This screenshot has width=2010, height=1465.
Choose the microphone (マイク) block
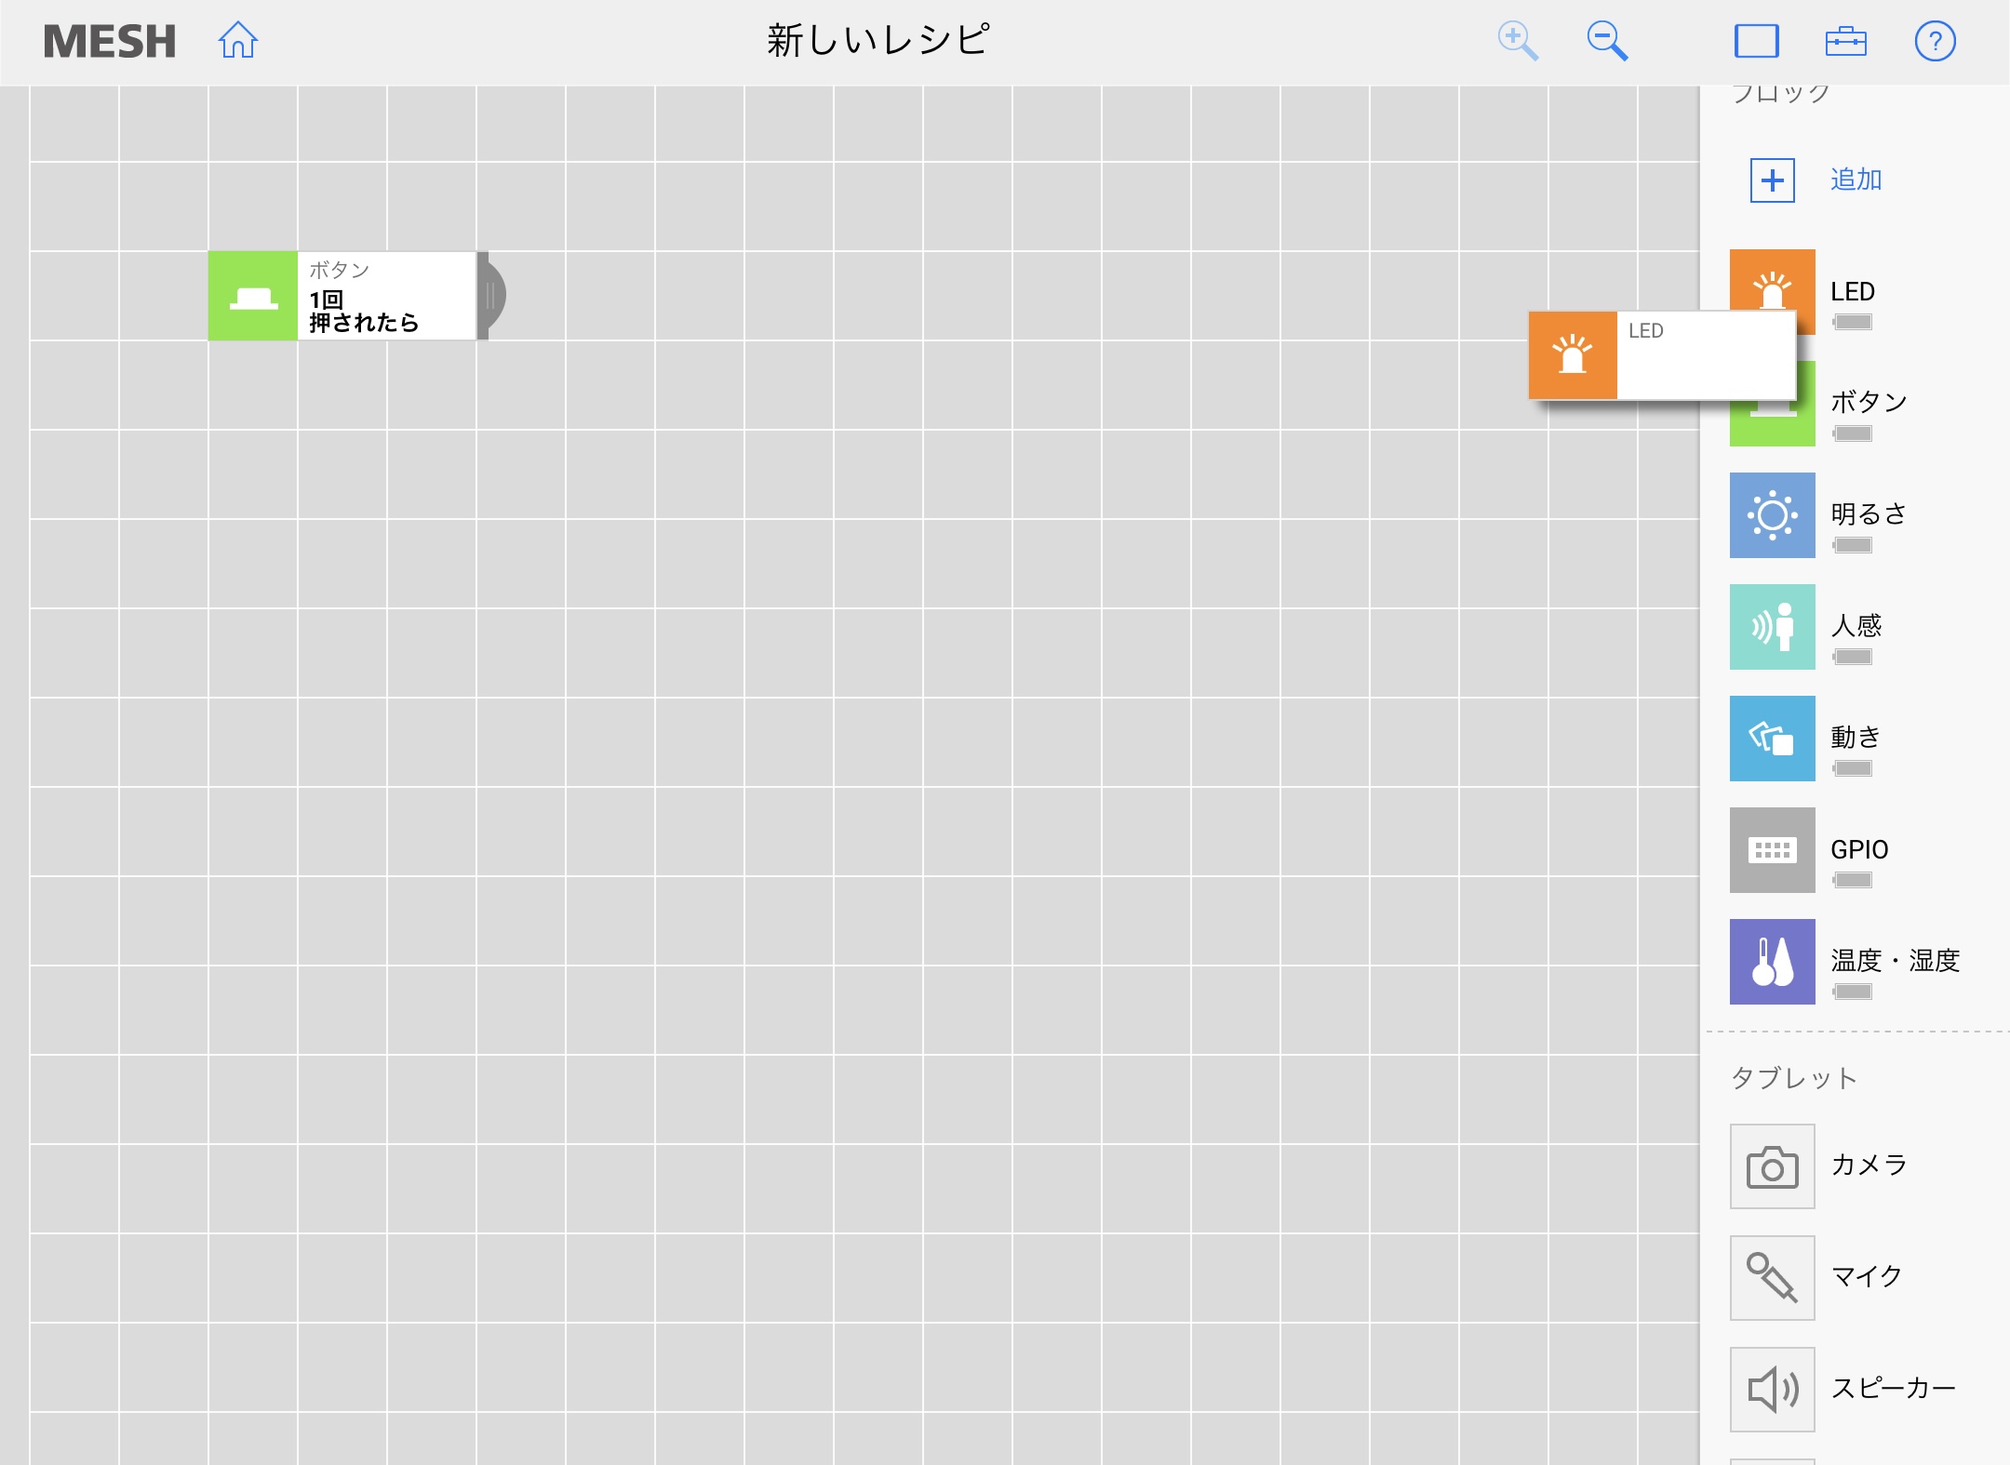click(1772, 1277)
